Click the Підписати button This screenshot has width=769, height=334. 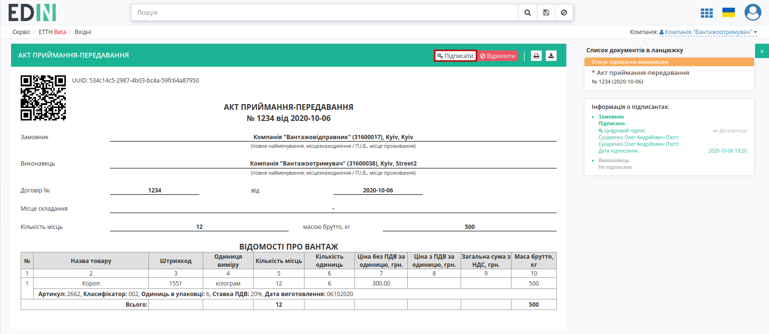point(455,56)
